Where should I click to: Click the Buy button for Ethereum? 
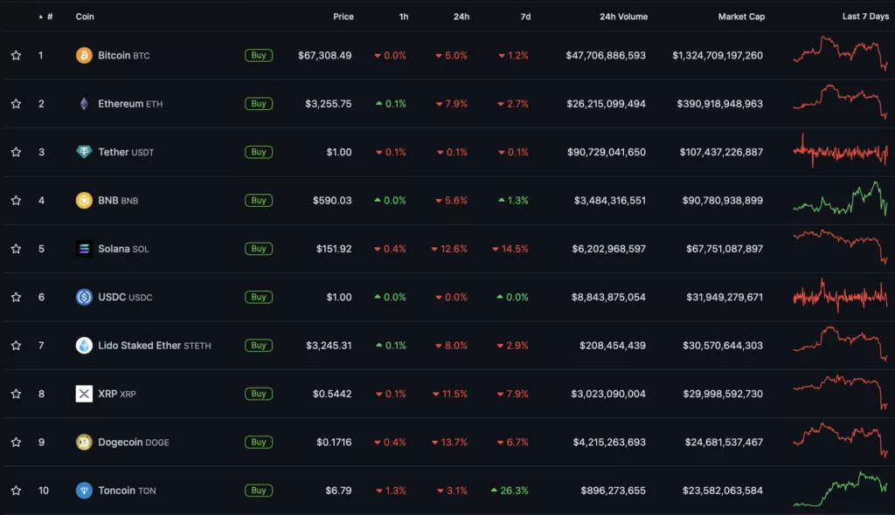pyautogui.click(x=259, y=104)
